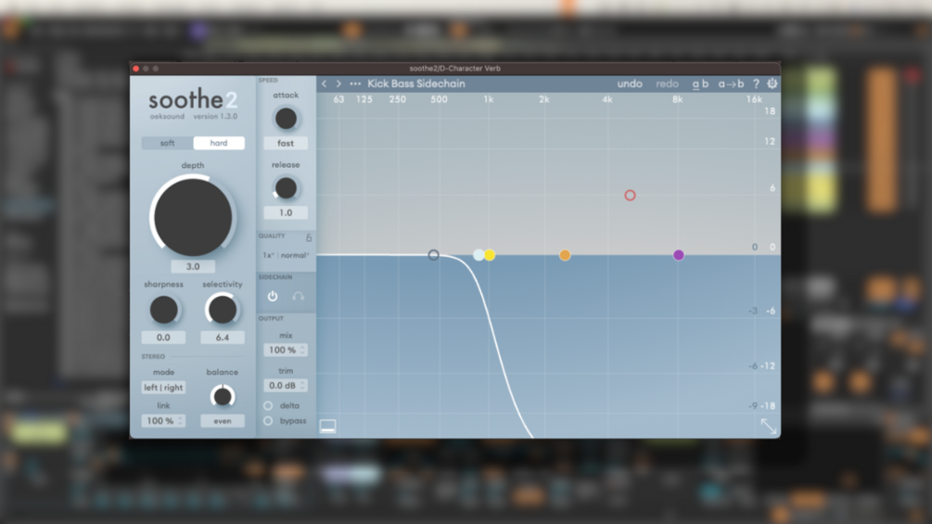Click the 8k frequency label
This screenshot has height=524, width=932.
(x=678, y=100)
